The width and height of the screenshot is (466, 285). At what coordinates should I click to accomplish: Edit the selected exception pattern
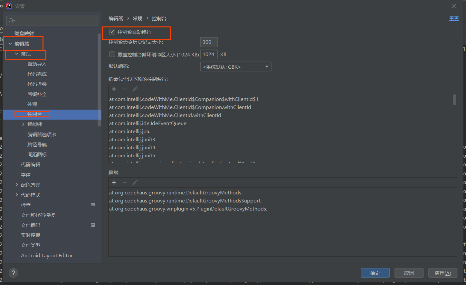[x=135, y=182]
